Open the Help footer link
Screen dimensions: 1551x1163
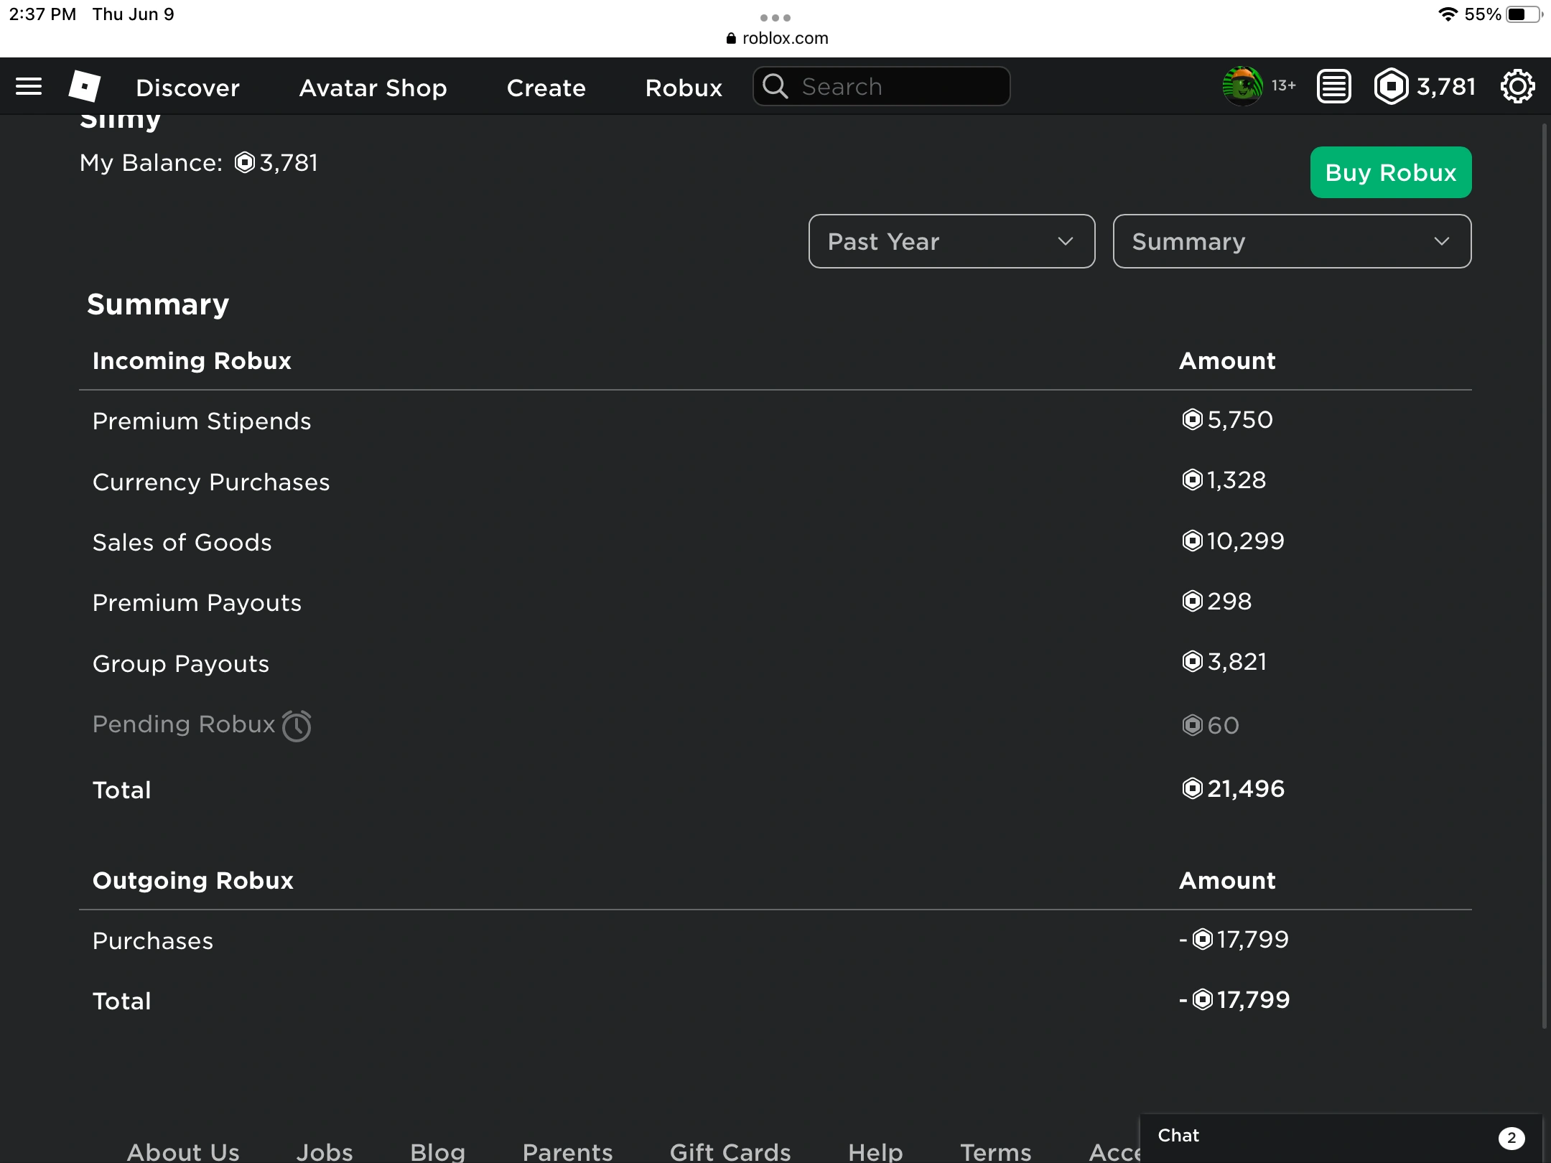tap(875, 1151)
